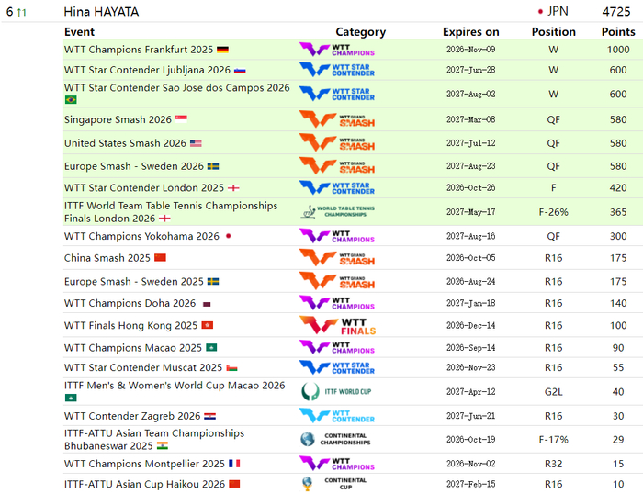Click the WTT Contender logo for Zagreb
643x494 pixels.
(x=337, y=416)
